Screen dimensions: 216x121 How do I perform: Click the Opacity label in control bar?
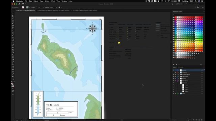coord(47,7)
